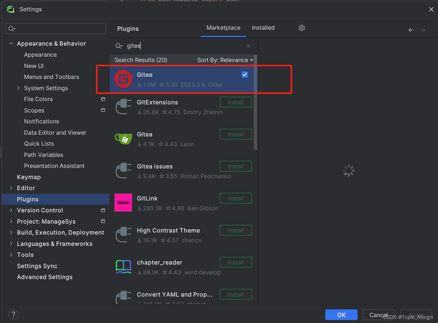Uncheck the Gitee plugin enabled checkbox

pyautogui.click(x=245, y=75)
